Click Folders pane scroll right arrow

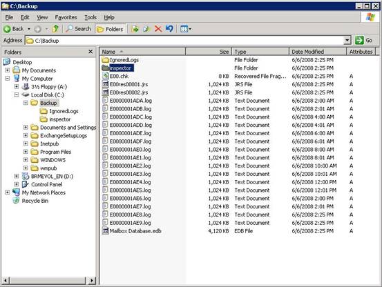92,280
